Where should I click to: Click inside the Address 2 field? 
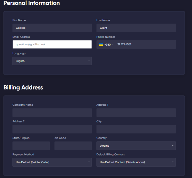click(52, 129)
